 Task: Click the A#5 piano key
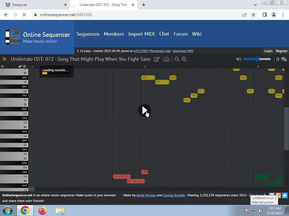click(x=14, y=78)
